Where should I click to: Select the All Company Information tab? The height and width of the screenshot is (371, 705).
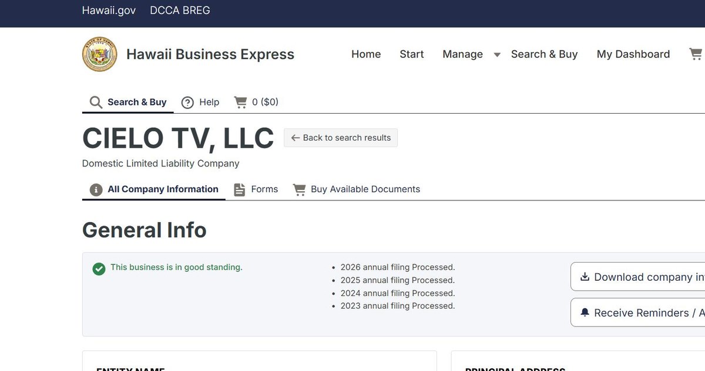coord(154,189)
